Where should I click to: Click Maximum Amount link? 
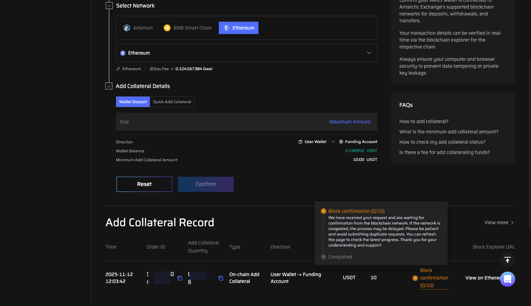pos(350,122)
